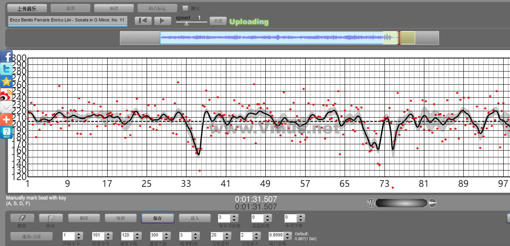Click the speed slider handle

(x=186, y=23)
